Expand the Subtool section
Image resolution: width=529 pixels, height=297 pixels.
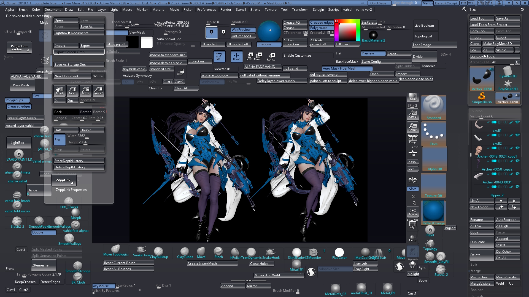coord(477,111)
